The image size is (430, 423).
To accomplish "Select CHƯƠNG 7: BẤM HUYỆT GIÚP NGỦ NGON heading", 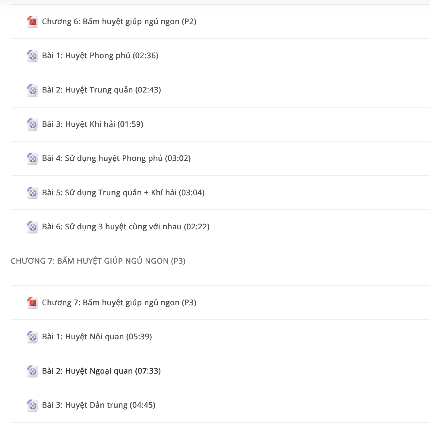I will coord(98,261).
